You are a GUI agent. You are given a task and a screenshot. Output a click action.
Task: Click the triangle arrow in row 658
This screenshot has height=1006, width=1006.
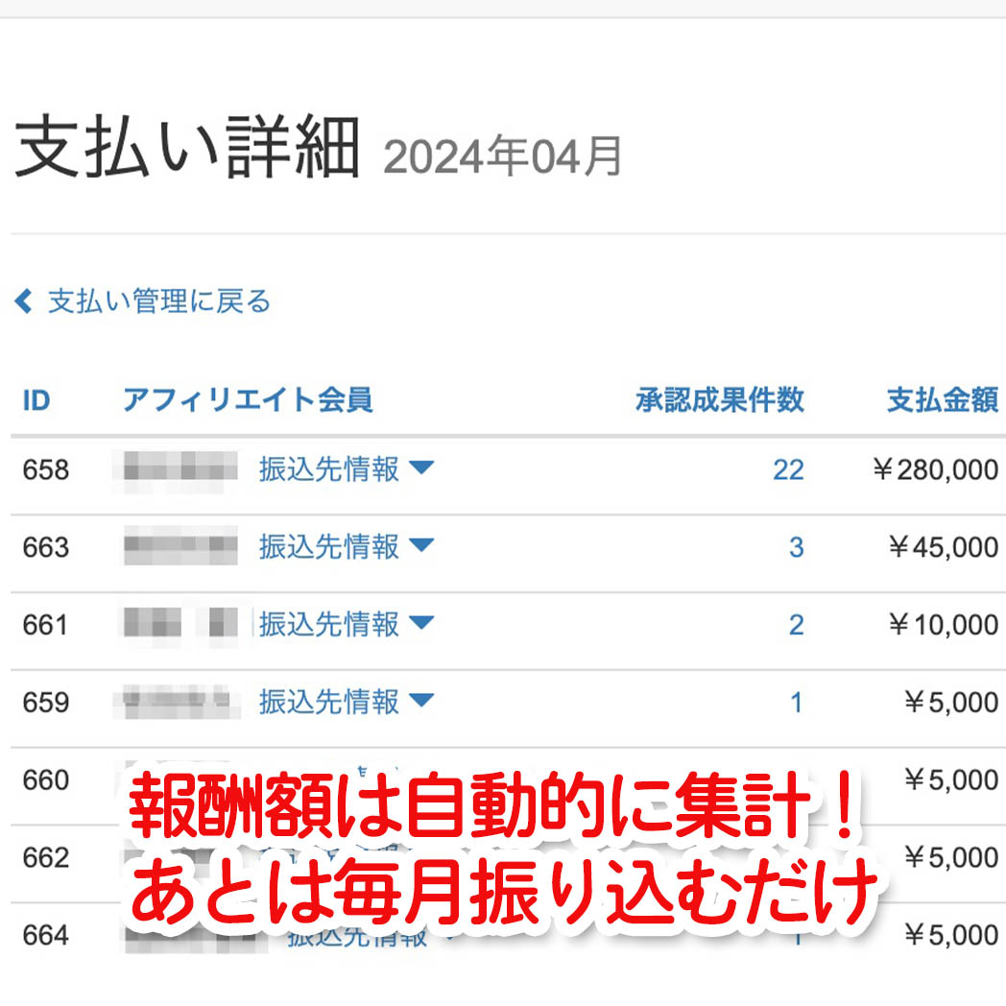[x=421, y=468]
